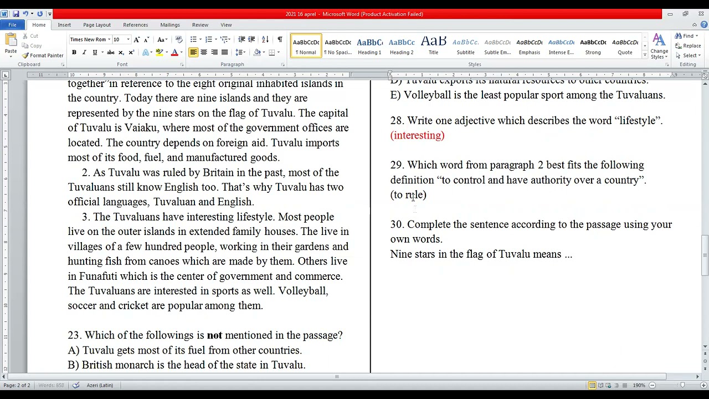Click the Sort icon in Paragraph group
Screen dimensions: 709x399
(x=265, y=39)
